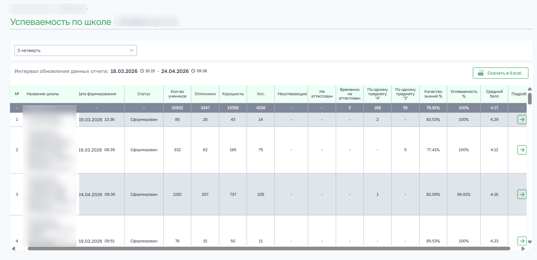537x260 pixels.
Task: Click 'Отличники' column header
Action: pos(205,94)
